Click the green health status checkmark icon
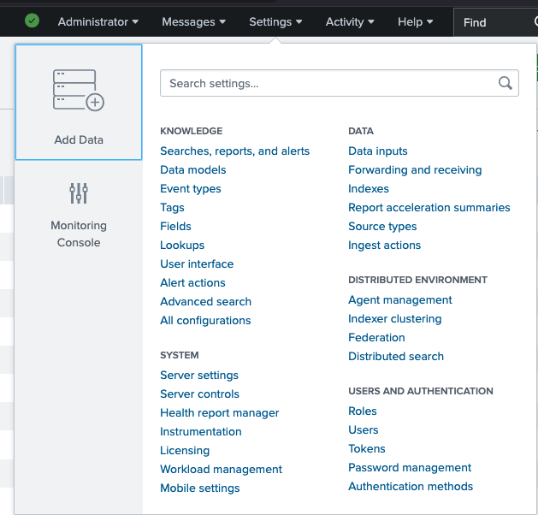 pyautogui.click(x=32, y=21)
